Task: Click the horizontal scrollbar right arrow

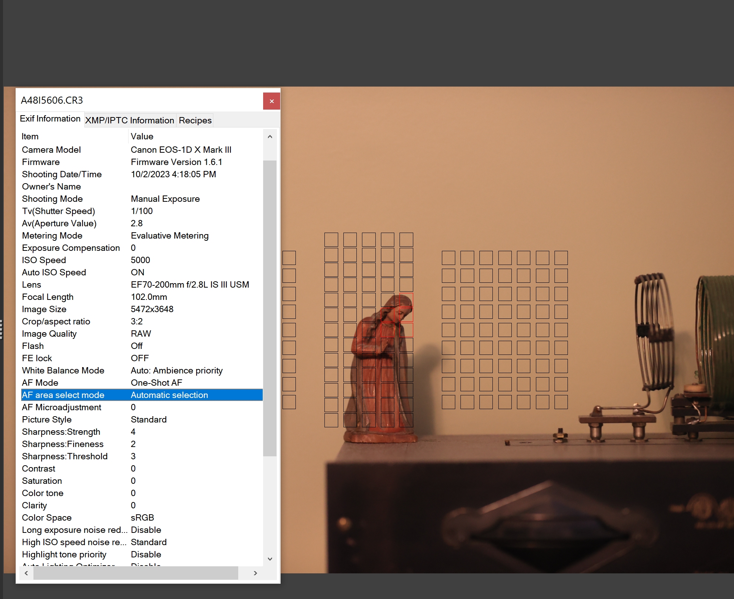Action: (x=255, y=573)
